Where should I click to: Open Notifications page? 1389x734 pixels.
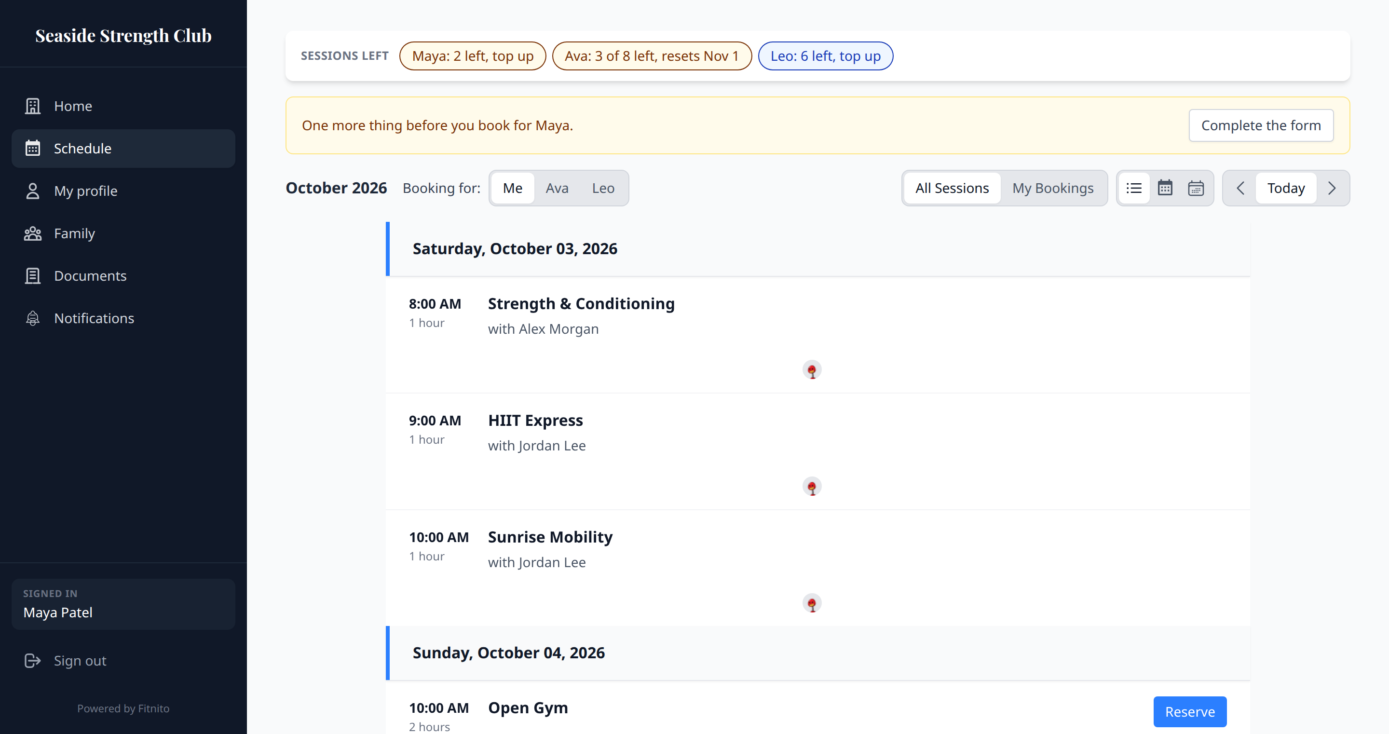click(x=123, y=318)
